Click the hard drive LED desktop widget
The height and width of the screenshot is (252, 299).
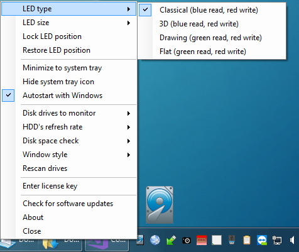point(160,205)
